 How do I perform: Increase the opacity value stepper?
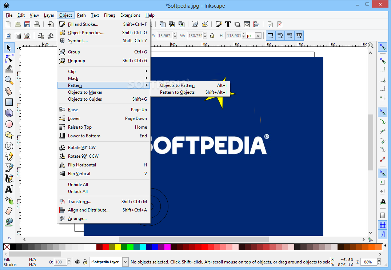click(x=69, y=260)
